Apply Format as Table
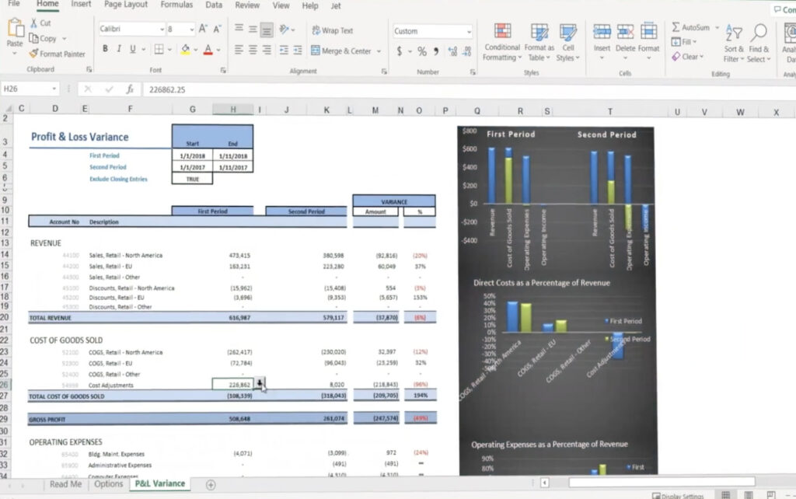The height and width of the screenshot is (499, 796). click(539, 40)
